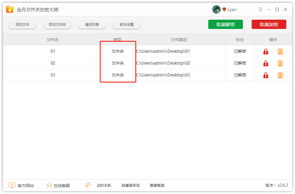Open the user avatar profile picture
Viewport: 295px width, 194px height.
tap(216, 10)
